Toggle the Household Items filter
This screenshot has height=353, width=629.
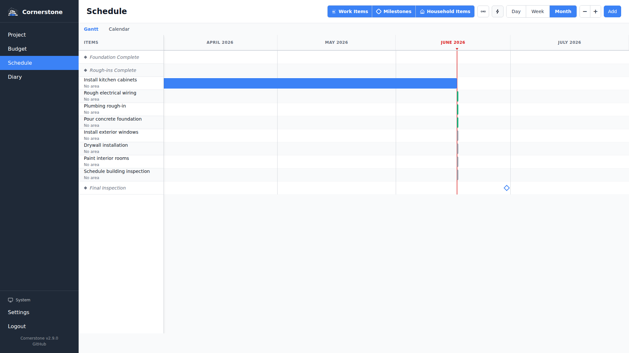pos(445,11)
